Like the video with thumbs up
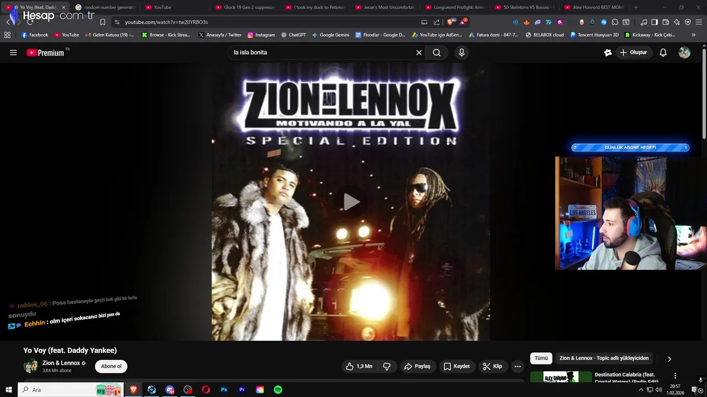The image size is (707, 397). 359,366
